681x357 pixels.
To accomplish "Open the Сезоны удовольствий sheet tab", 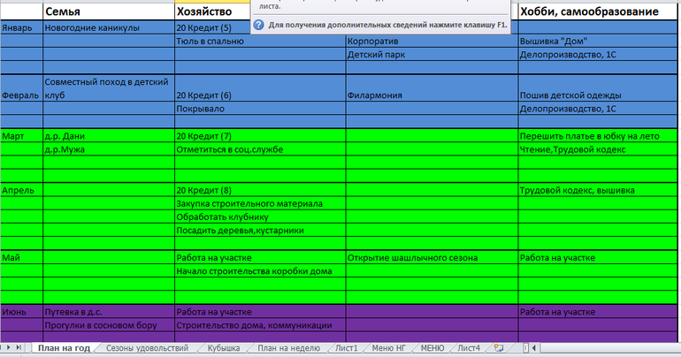I will (x=147, y=348).
